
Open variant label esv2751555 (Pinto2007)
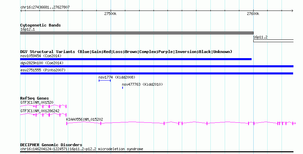pos(43,70)
